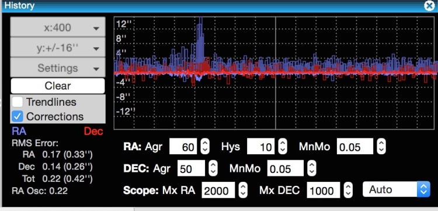This screenshot has height=211, width=438.
Task: Click the DEC Agr value field
Action: point(191,168)
